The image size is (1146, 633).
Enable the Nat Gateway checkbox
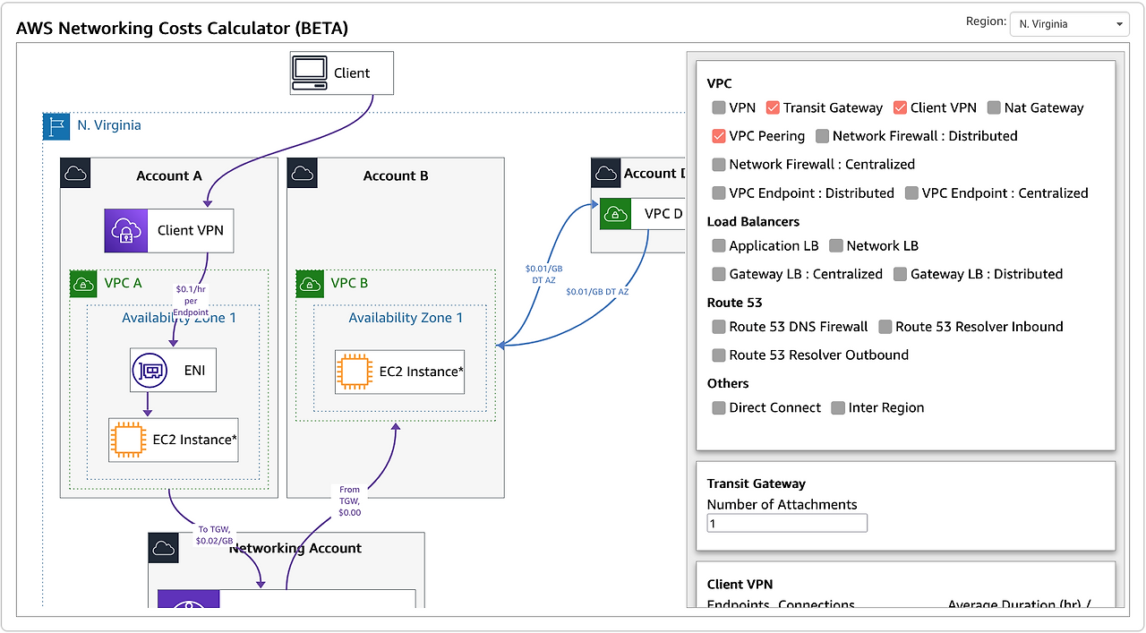994,107
